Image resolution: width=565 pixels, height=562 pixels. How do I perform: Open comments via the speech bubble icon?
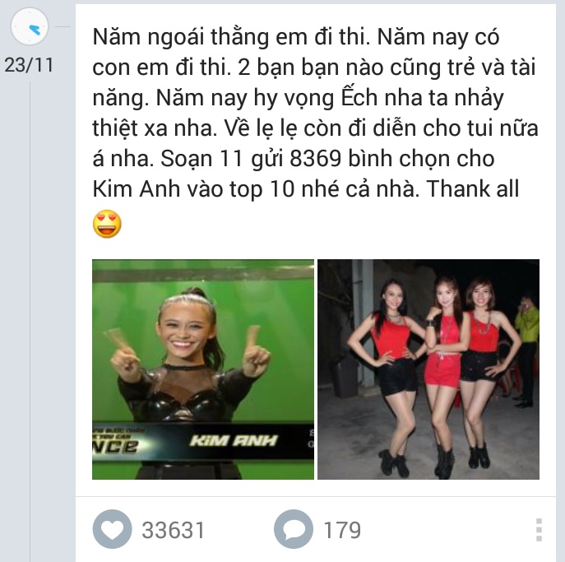(294, 529)
